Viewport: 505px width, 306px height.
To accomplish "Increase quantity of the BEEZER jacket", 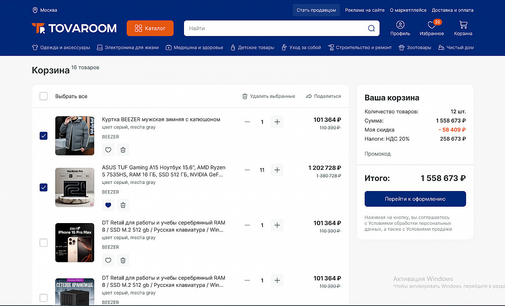I will pos(277,122).
